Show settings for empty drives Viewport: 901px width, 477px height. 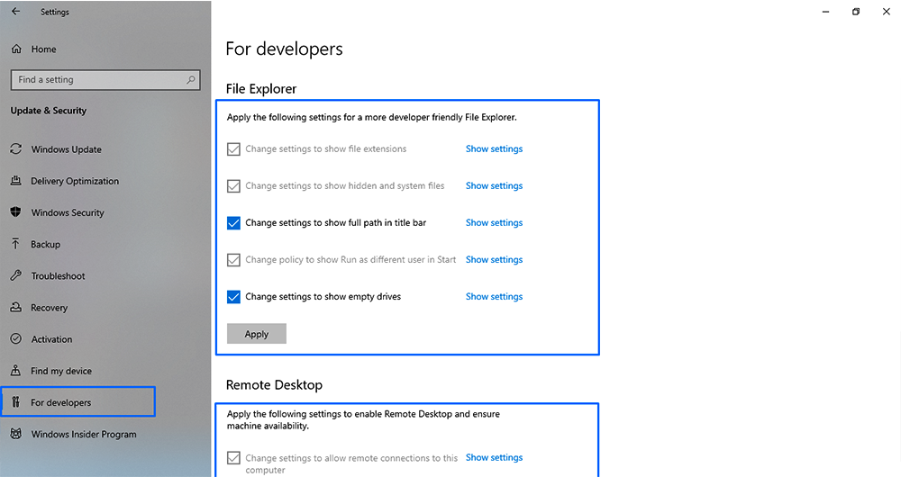click(494, 296)
